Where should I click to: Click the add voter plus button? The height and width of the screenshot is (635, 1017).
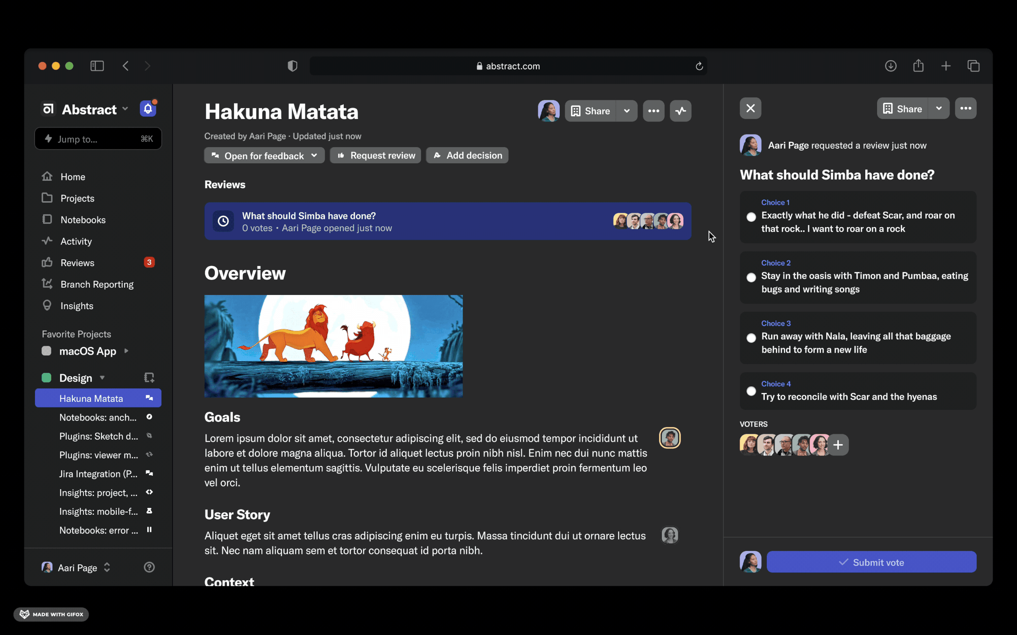point(838,445)
